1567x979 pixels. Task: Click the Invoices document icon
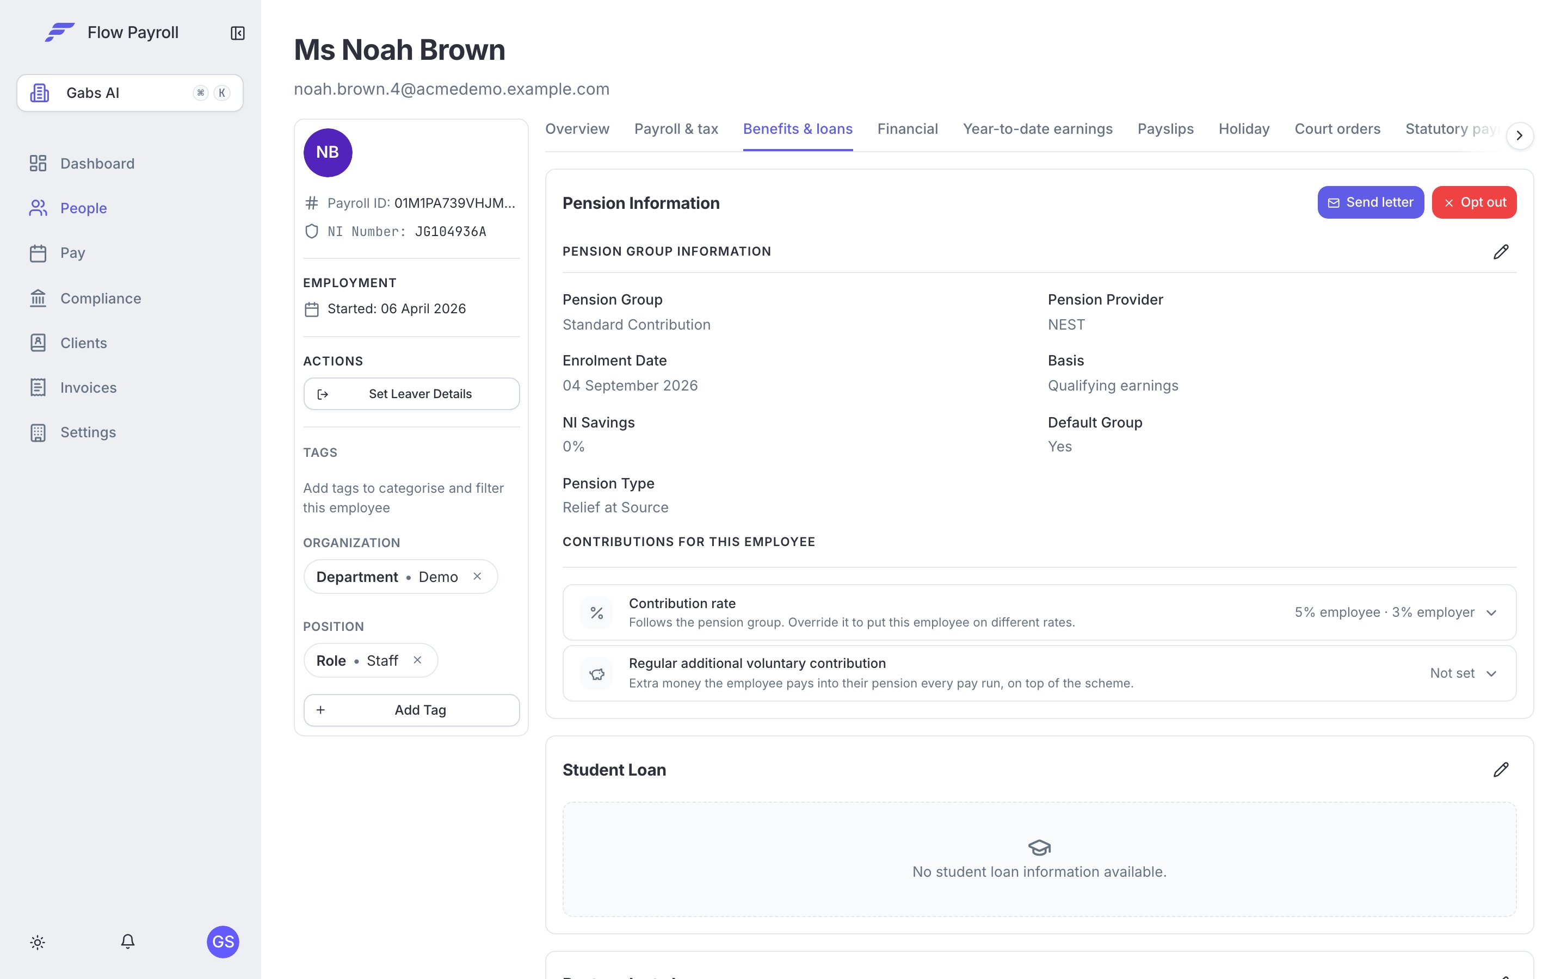point(38,387)
